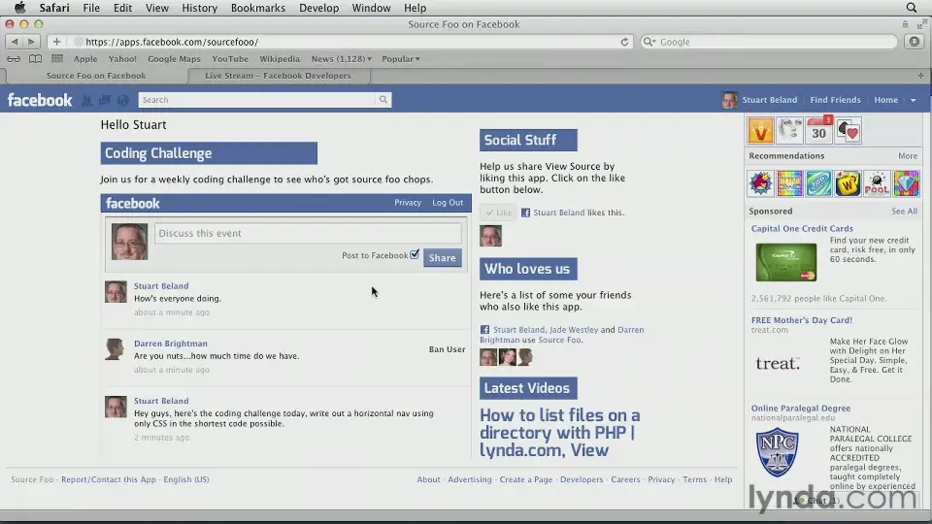Click the greyed Like button
932x524 pixels.
498,213
